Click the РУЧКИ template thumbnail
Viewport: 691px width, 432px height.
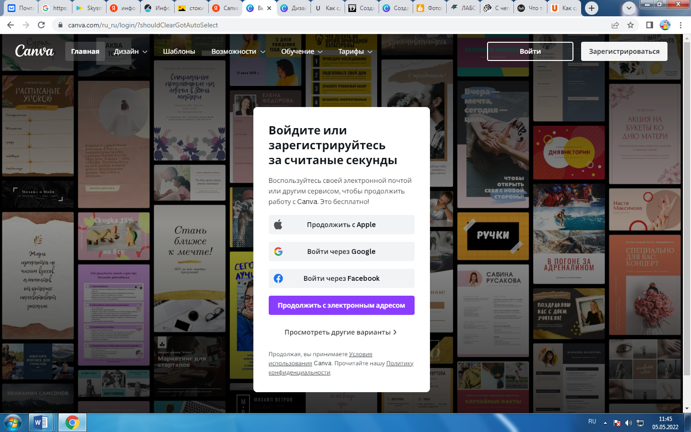[493, 235]
